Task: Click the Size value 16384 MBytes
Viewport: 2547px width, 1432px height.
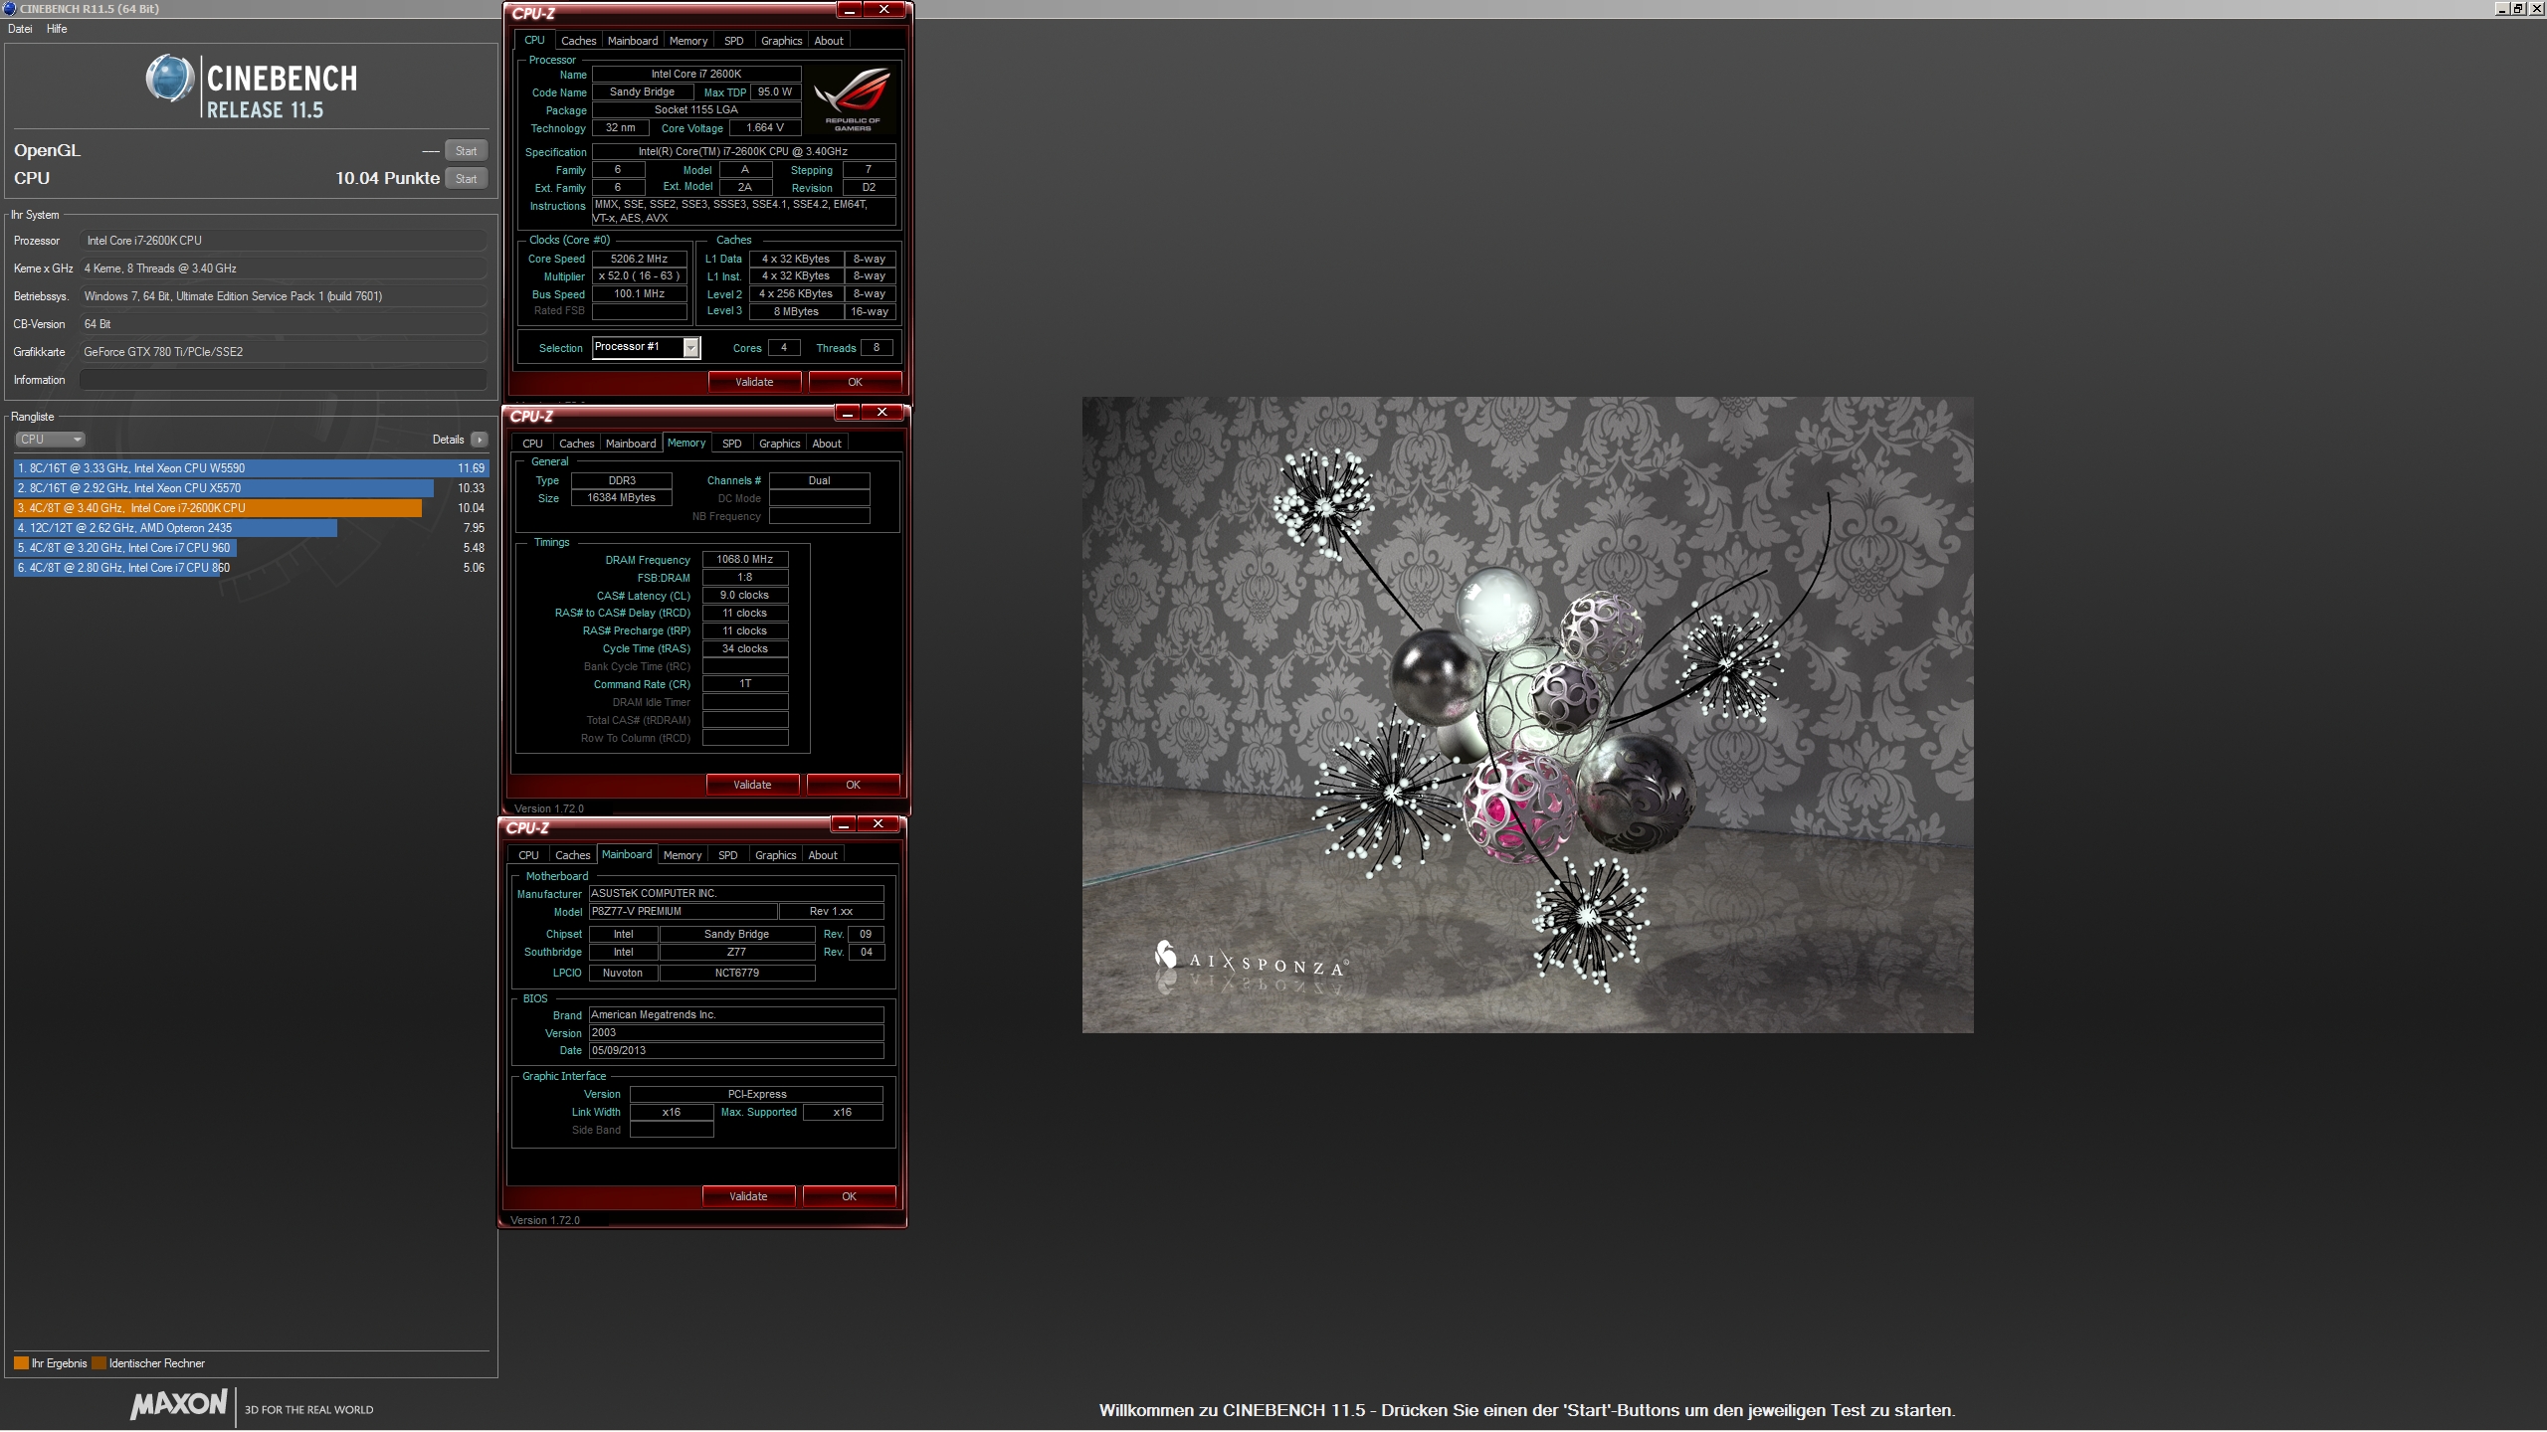Action: click(x=621, y=498)
